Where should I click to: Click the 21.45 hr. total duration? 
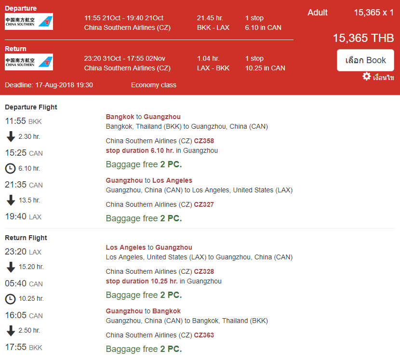pos(210,18)
